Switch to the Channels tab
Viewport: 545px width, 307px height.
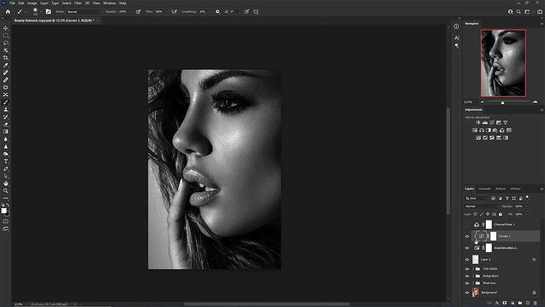pyautogui.click(x=484, y=189)
